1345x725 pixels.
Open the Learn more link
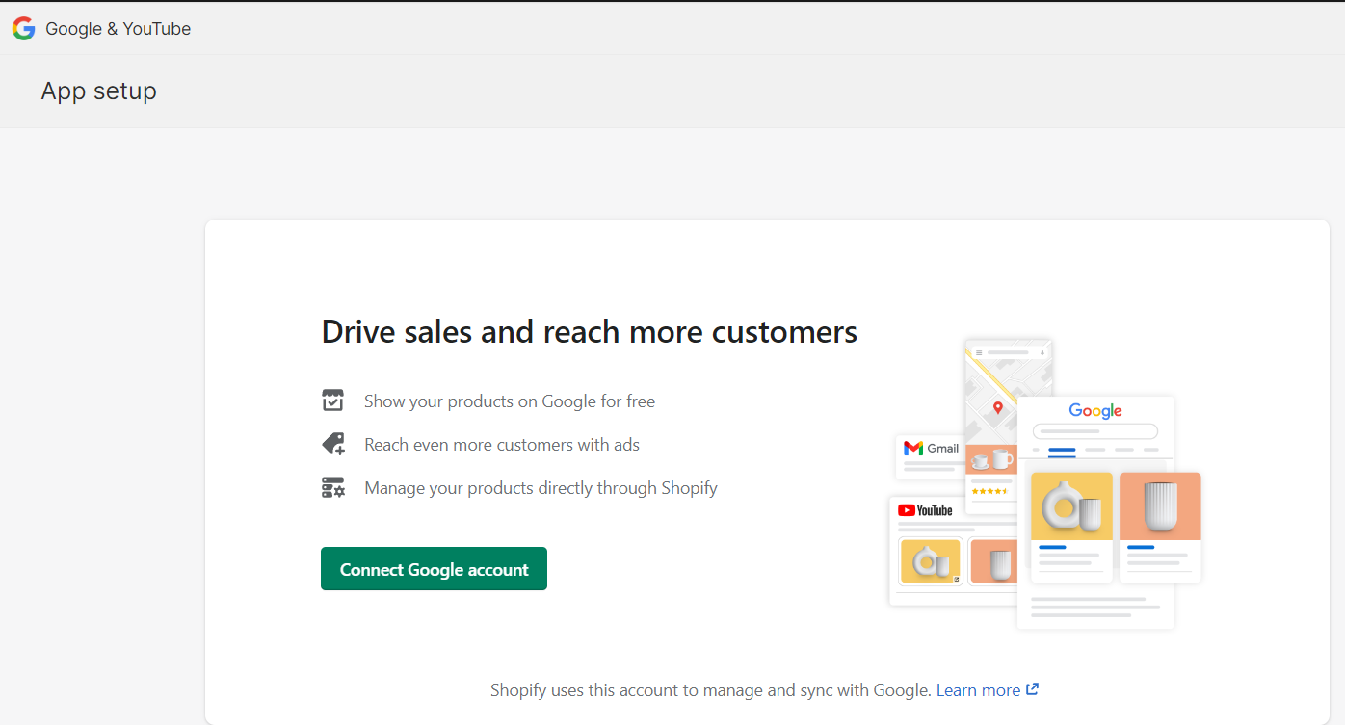click(x=978, y=690)
